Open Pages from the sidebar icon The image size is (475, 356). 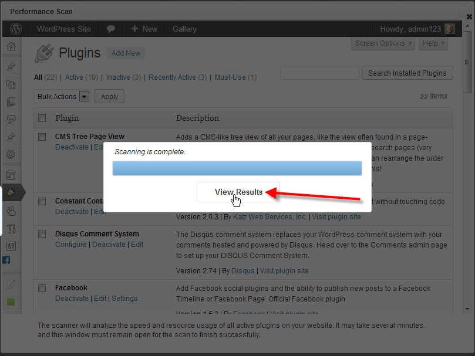pyautogui.click(x=11, y=102)
